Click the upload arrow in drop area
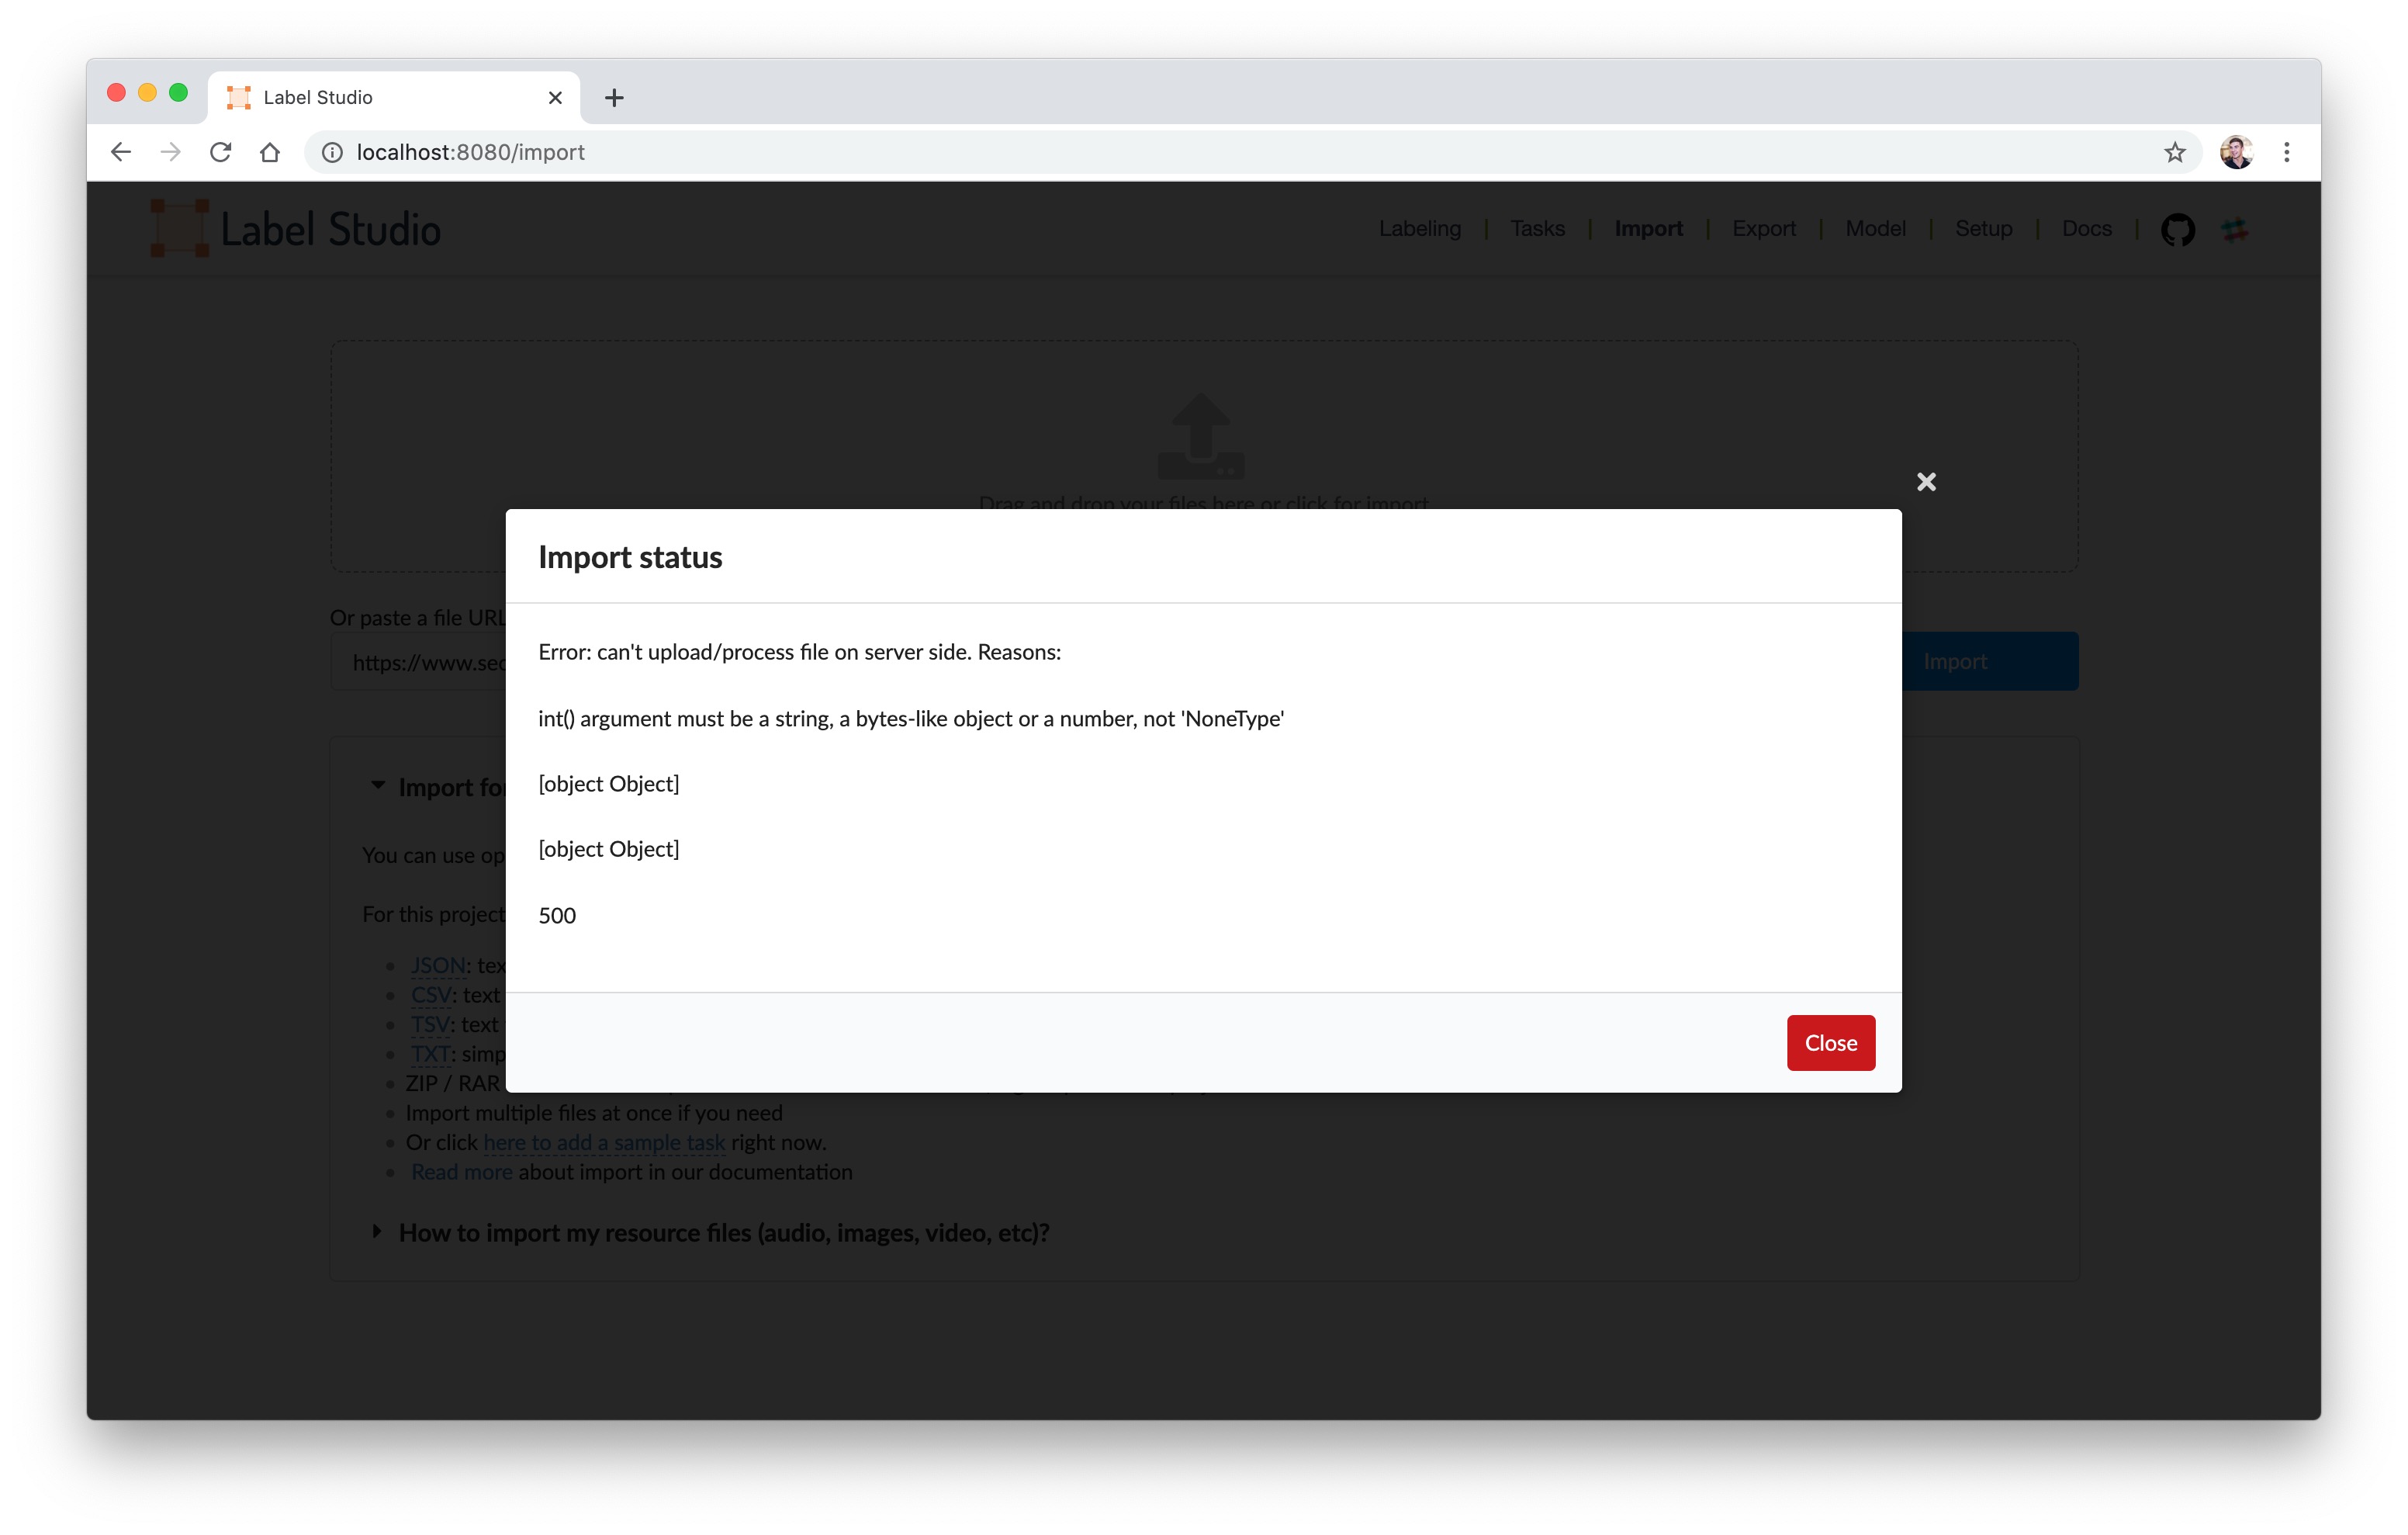 (x=1200, y=437)
